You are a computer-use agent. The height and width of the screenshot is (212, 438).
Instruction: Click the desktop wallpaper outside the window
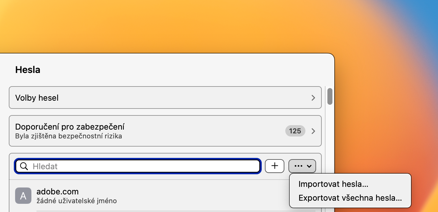click(x=189, y=25)
